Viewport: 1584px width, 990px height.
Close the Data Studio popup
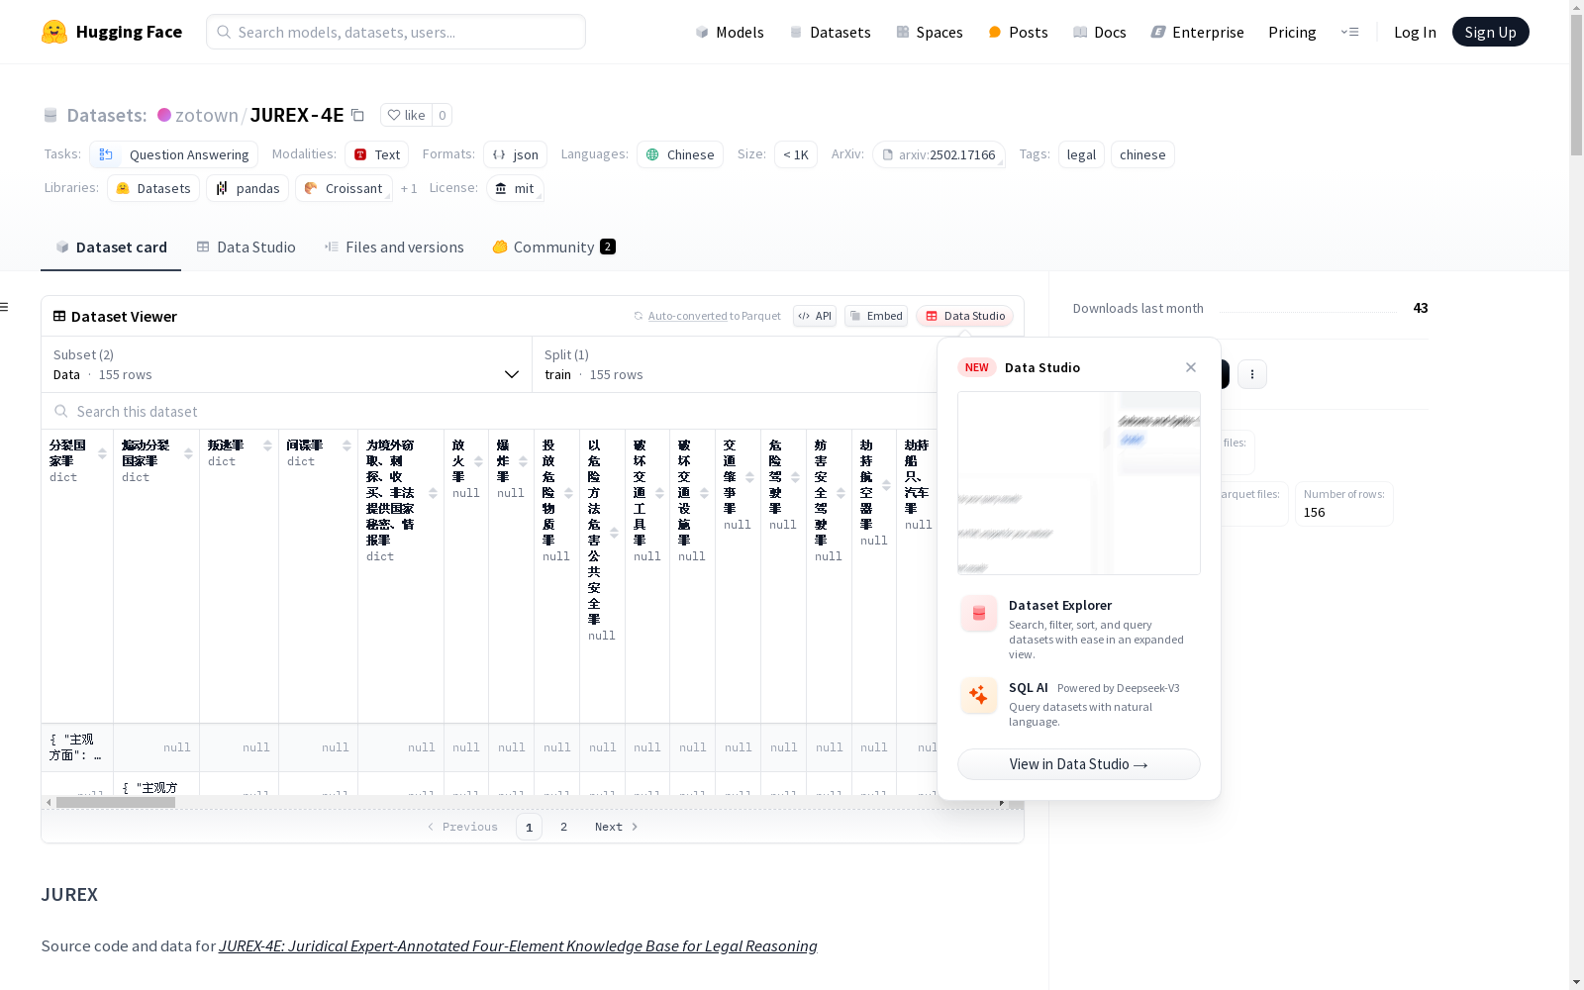coord(1191,367)
